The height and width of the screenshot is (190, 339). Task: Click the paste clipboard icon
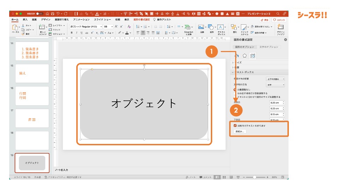point(15,27)
